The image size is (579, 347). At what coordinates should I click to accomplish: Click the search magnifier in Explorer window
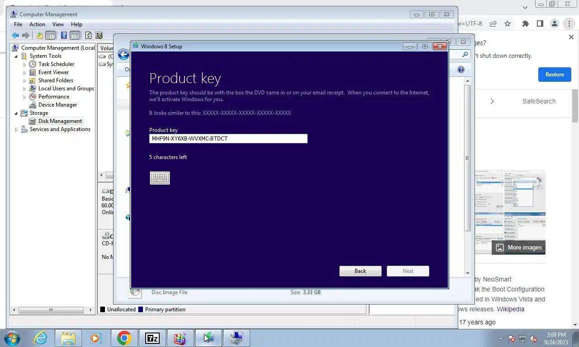(465, 55)
